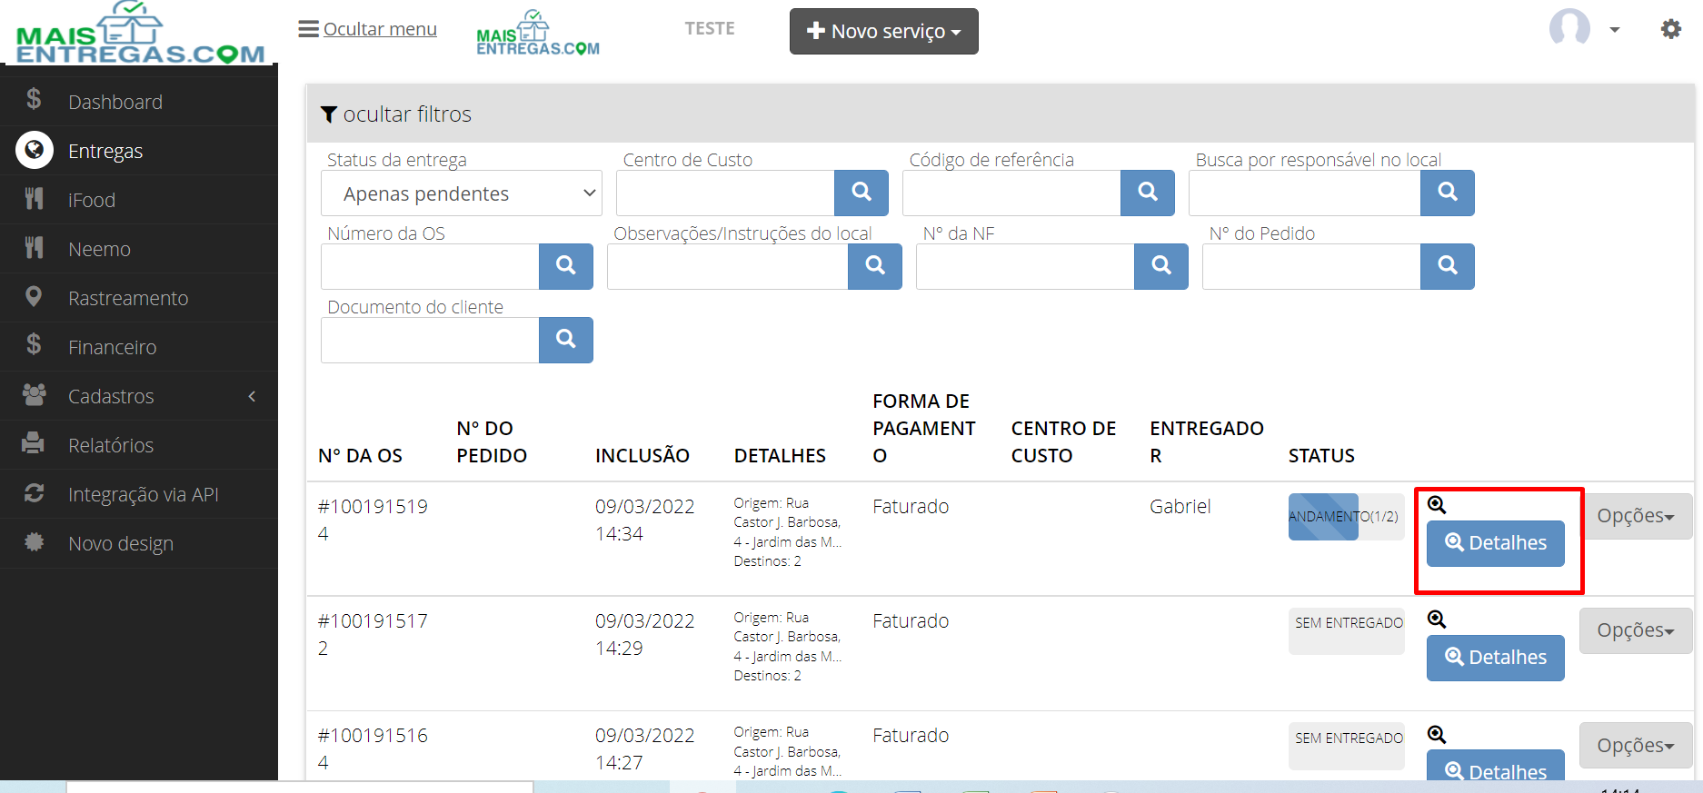Click Ocultar menu link
The width and height of the screenshot is (1703, 793).
click(x=380, y=29)
